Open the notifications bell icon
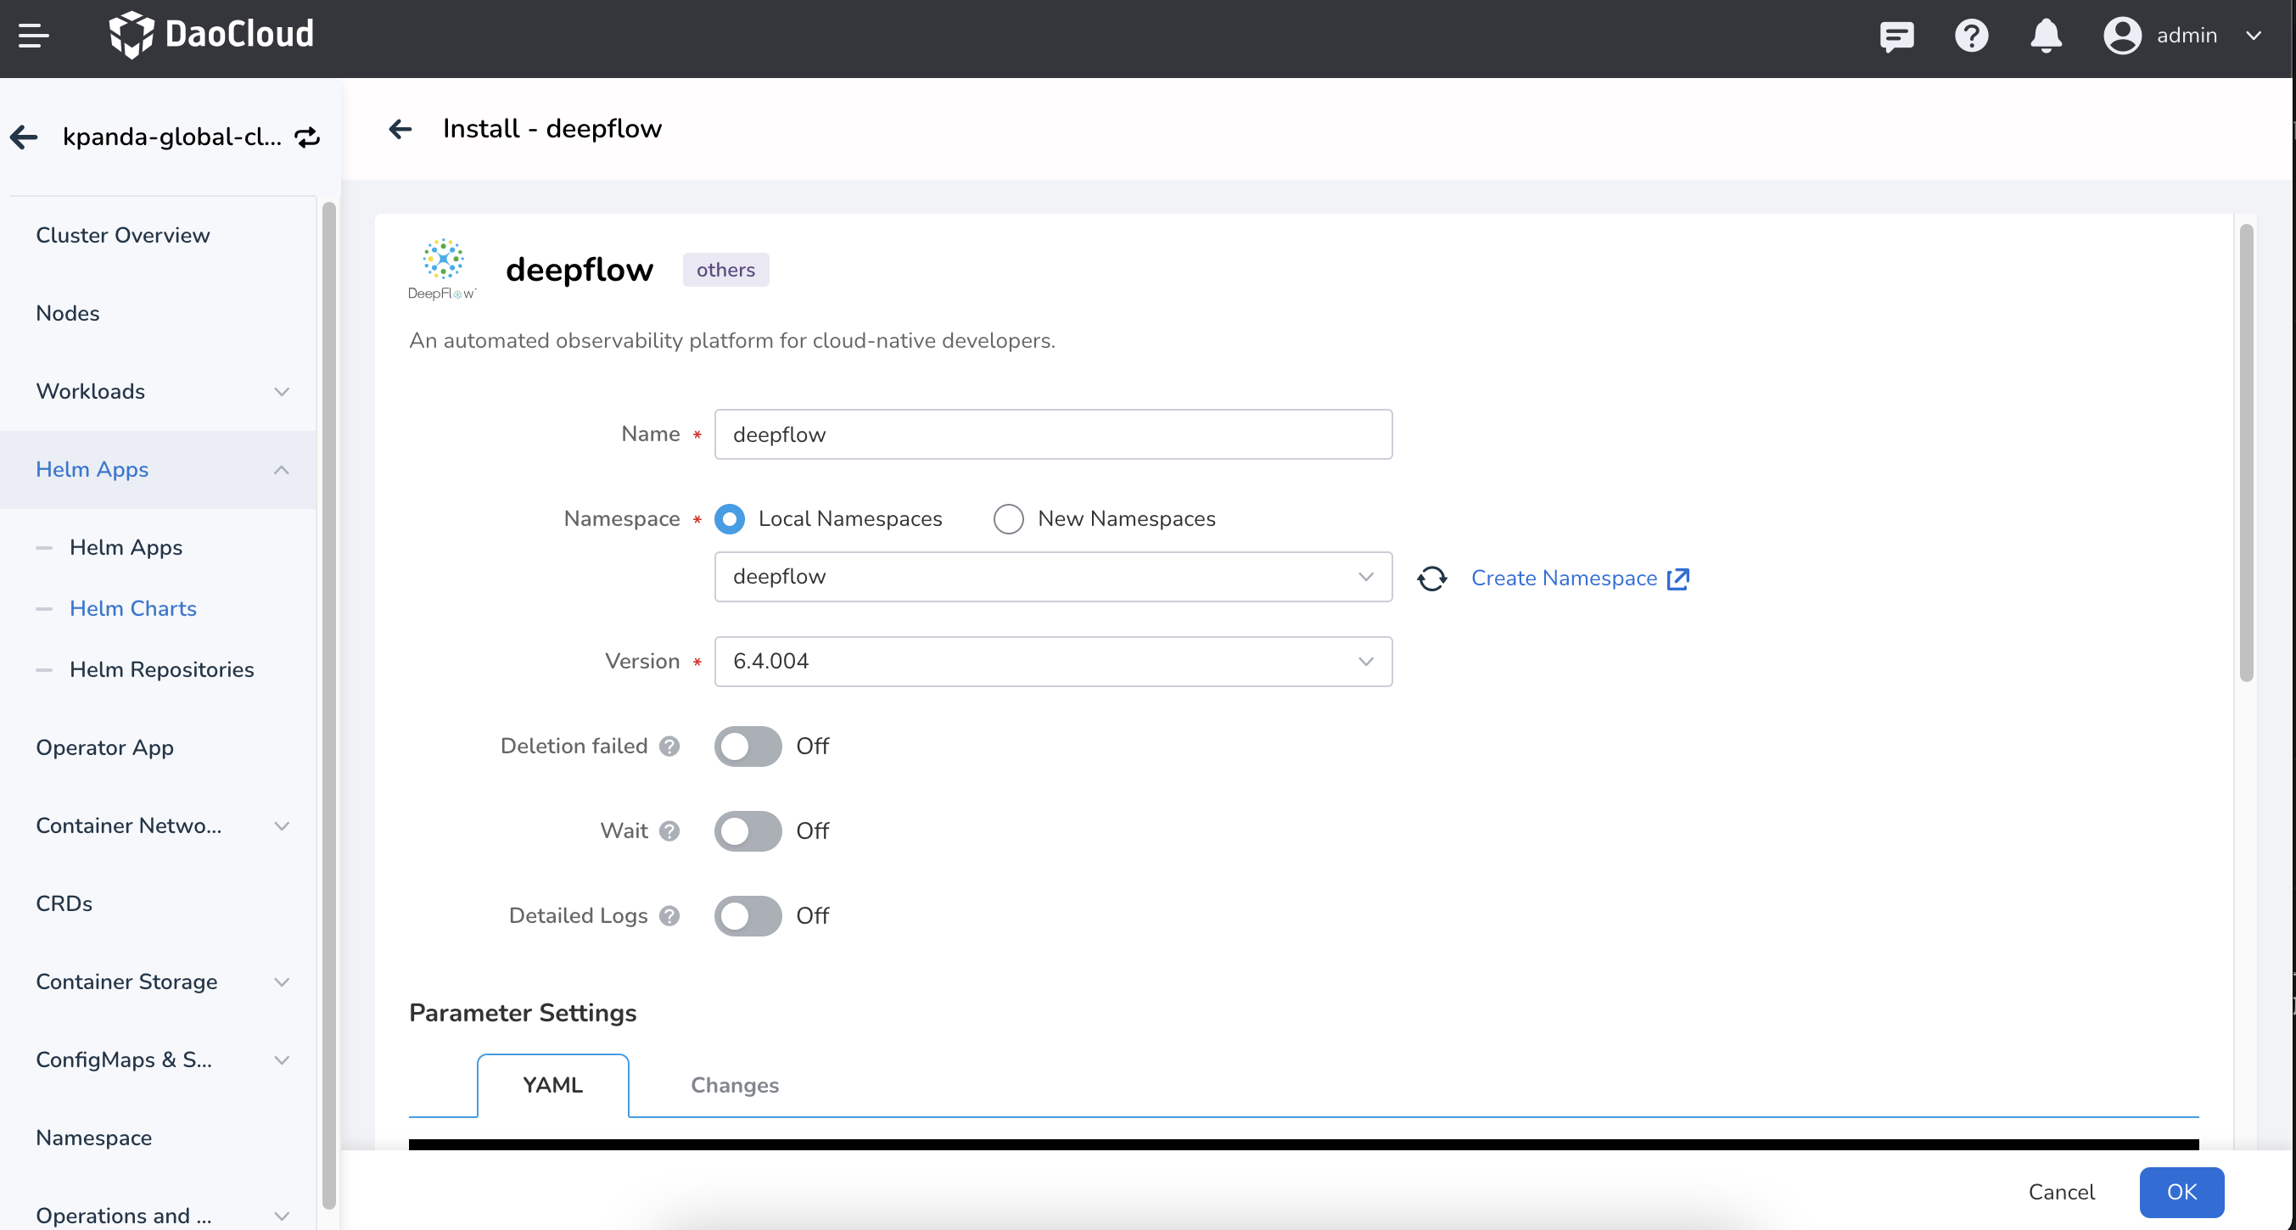Image resolution: width=2296 pixels, height=1230 pixels. (x=2046, y=36)
